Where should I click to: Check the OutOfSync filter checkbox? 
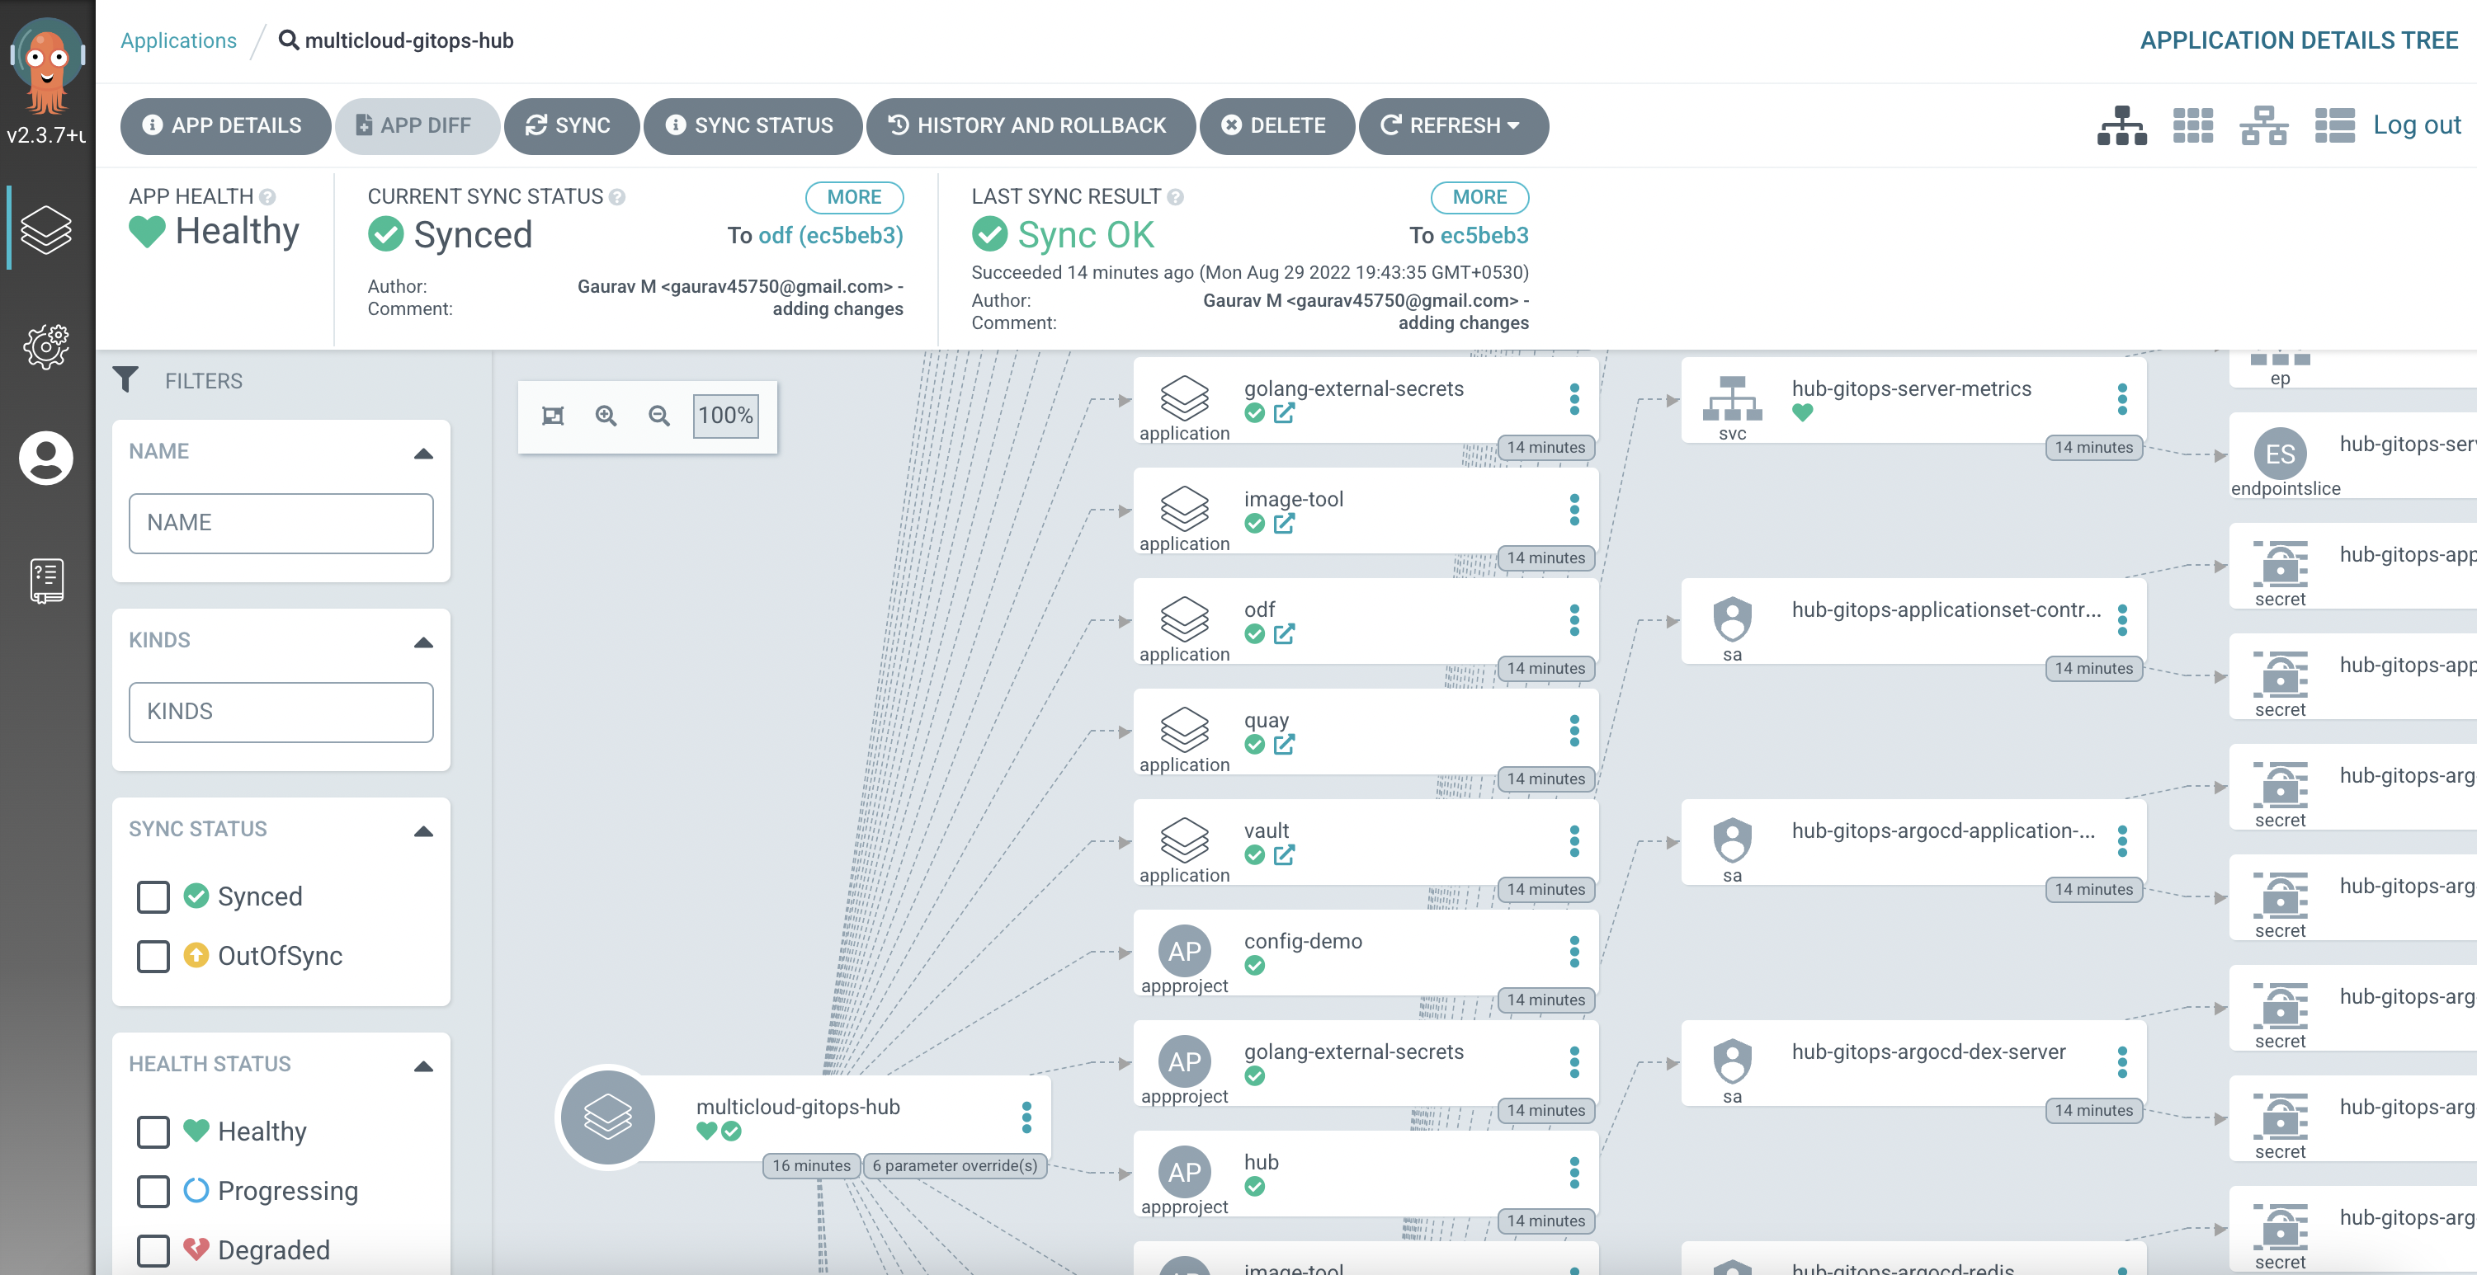tap(153, 957)
